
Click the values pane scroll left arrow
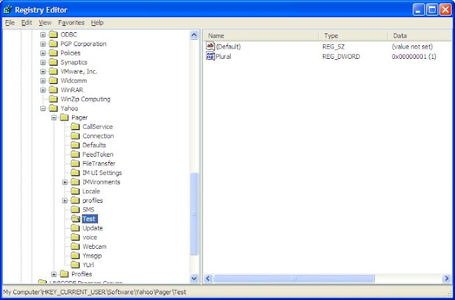208,279
